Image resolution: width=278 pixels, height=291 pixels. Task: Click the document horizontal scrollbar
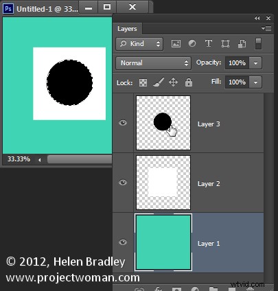pos(80,159)
